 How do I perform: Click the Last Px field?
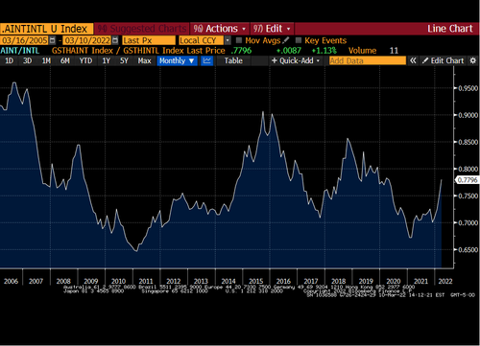[x=149, y=40]
